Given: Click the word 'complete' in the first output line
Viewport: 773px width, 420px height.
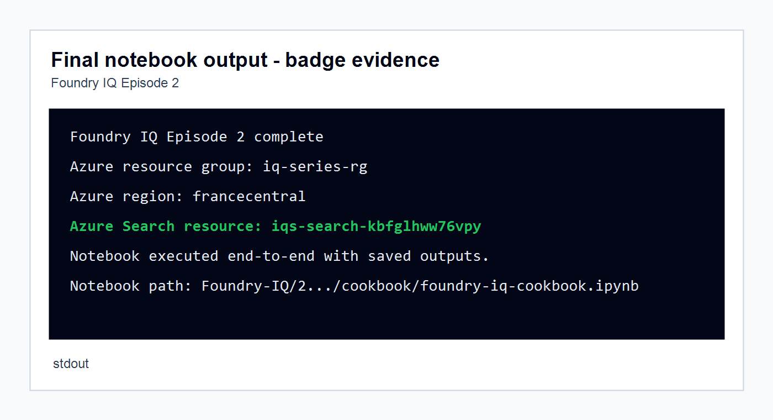Looking at the screenshot, I should pyautogui.click(x=289, y=136).
